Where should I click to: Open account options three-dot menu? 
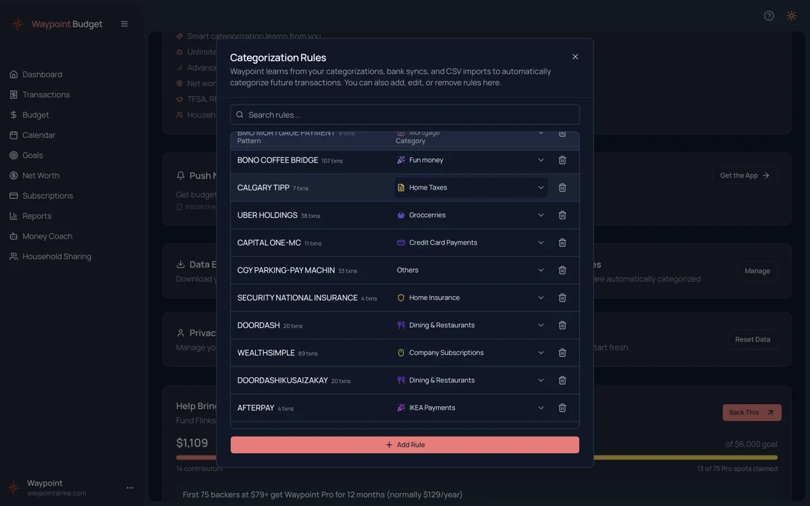[x=130, y=488]
